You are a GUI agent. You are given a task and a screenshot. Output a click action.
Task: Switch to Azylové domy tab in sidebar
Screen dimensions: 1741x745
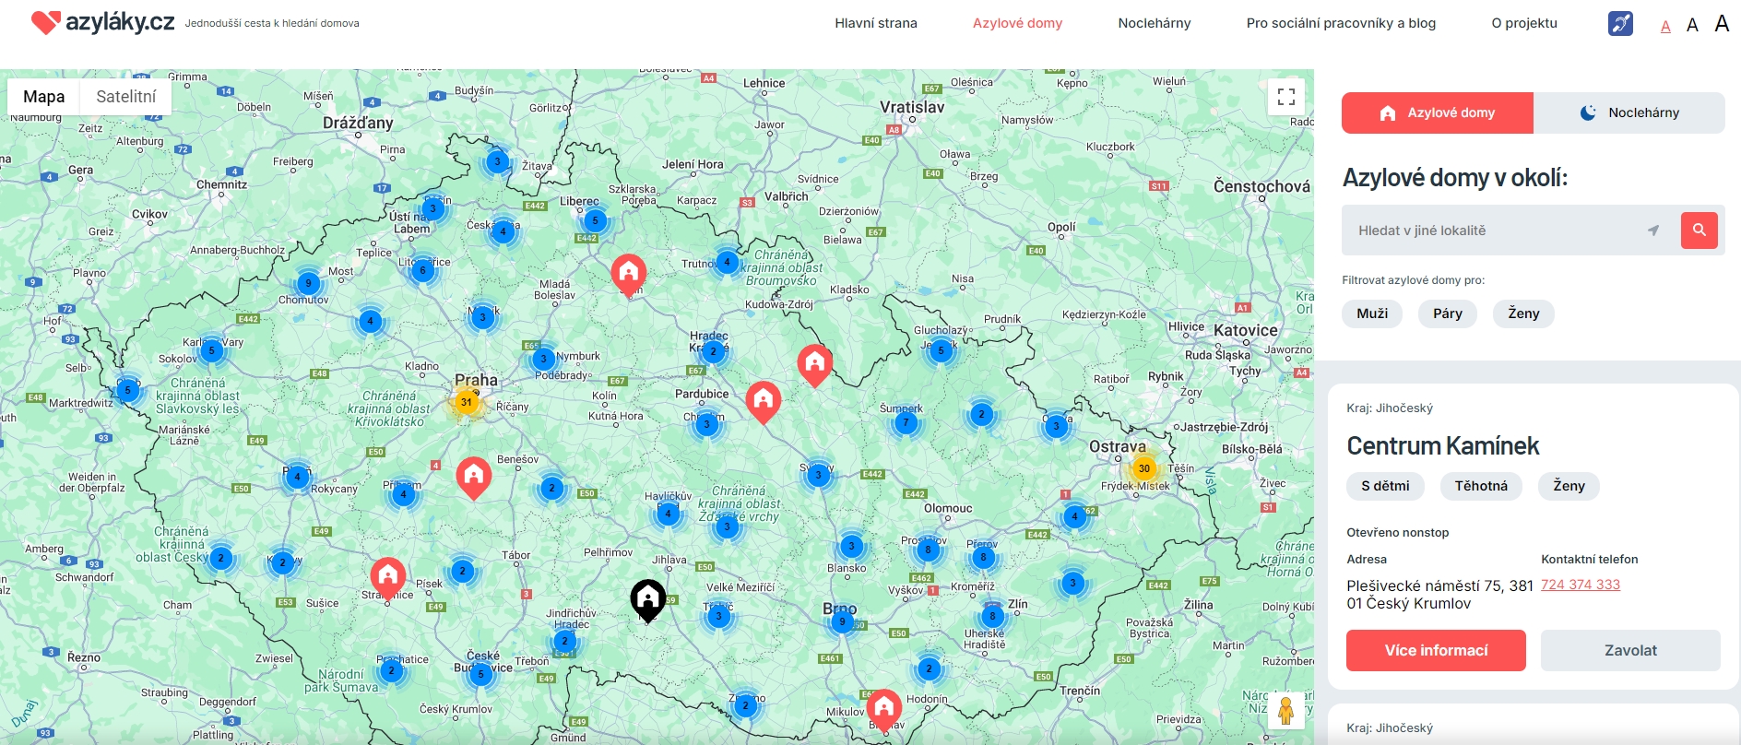(x=1438, y=112)
